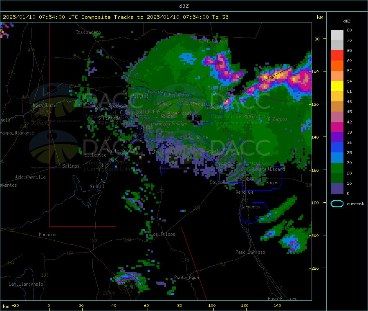Click the Cda_Amarilla map label
This screenshot has width=368, height=311.
tap(31, 177)
